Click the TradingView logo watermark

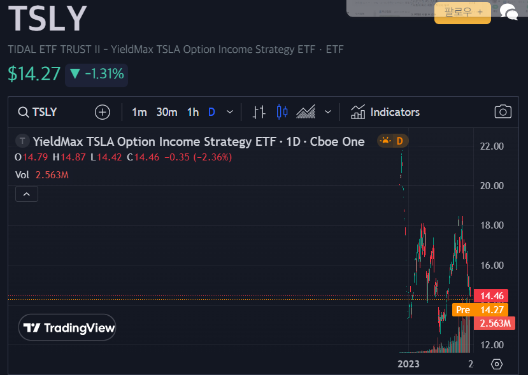(x=67, y=327)
